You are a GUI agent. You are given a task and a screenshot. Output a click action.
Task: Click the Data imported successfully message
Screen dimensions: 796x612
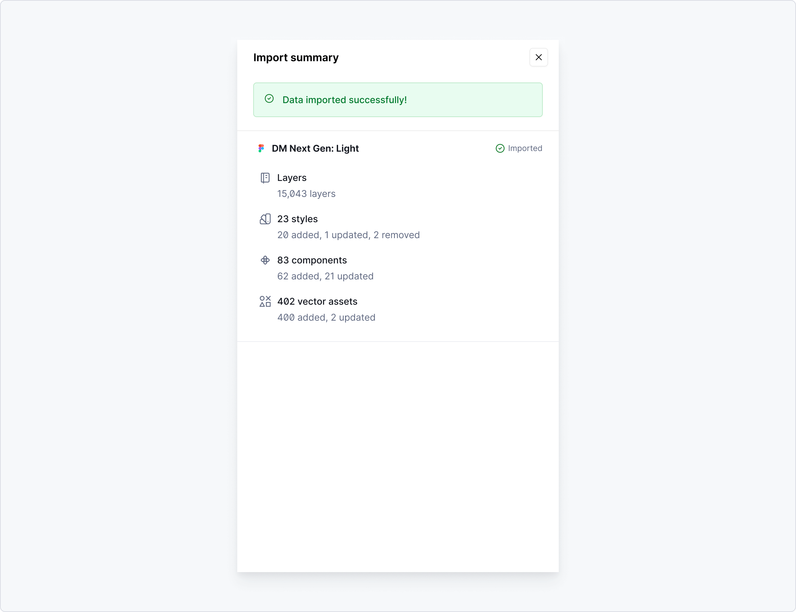click(x=344, y=100)
